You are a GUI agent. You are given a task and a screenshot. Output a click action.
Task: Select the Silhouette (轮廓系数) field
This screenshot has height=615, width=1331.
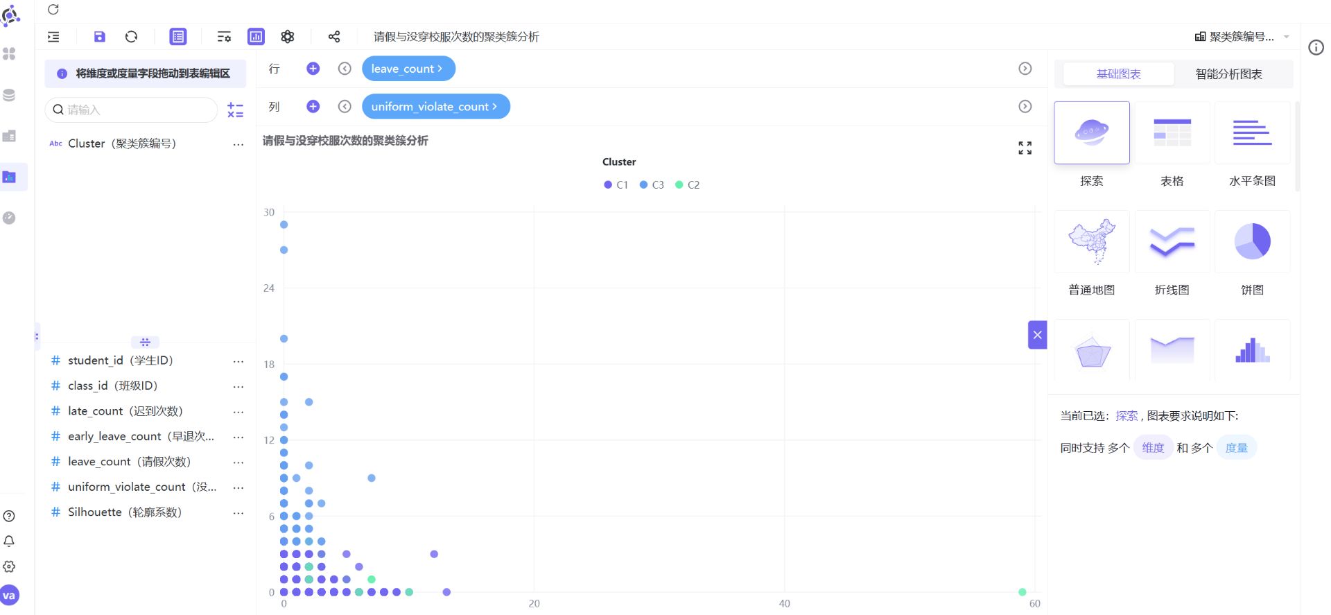[x=125, y=512]
